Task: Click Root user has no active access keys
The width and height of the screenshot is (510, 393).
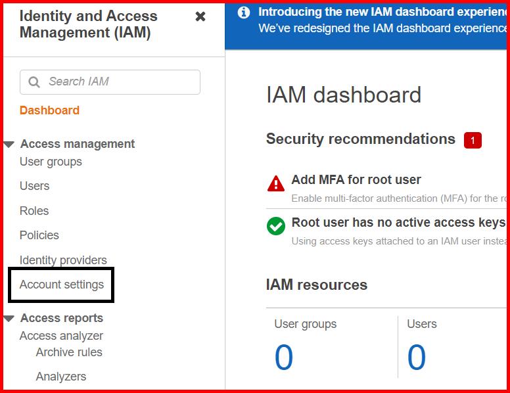Action: 399,223
